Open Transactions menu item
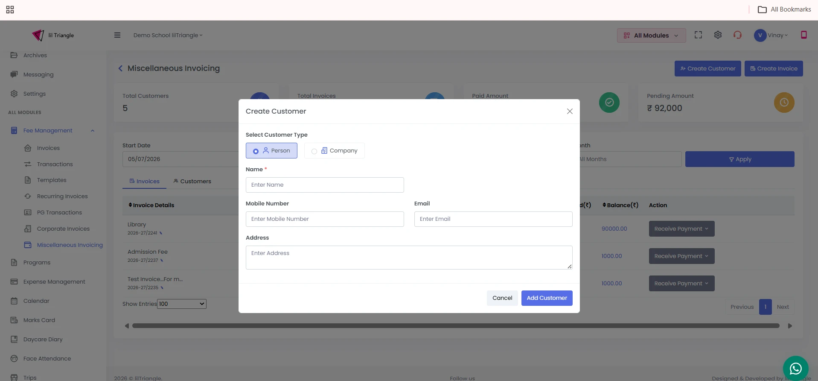 [55, 164]
